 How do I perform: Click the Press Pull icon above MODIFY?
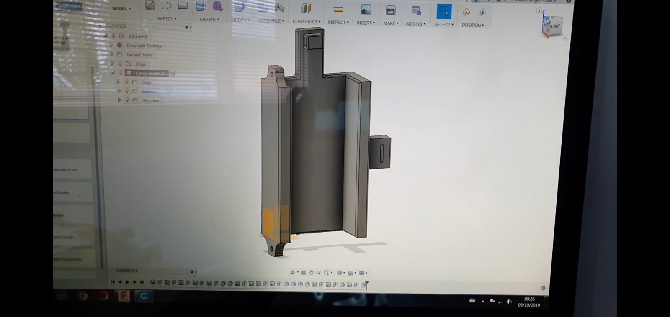pyautogui.click(x=240, y=7)
